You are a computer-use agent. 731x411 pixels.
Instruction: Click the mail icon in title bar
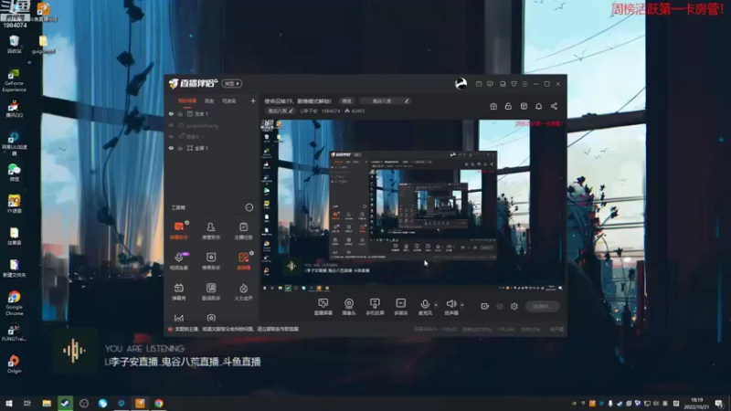(x=479, y=84)
